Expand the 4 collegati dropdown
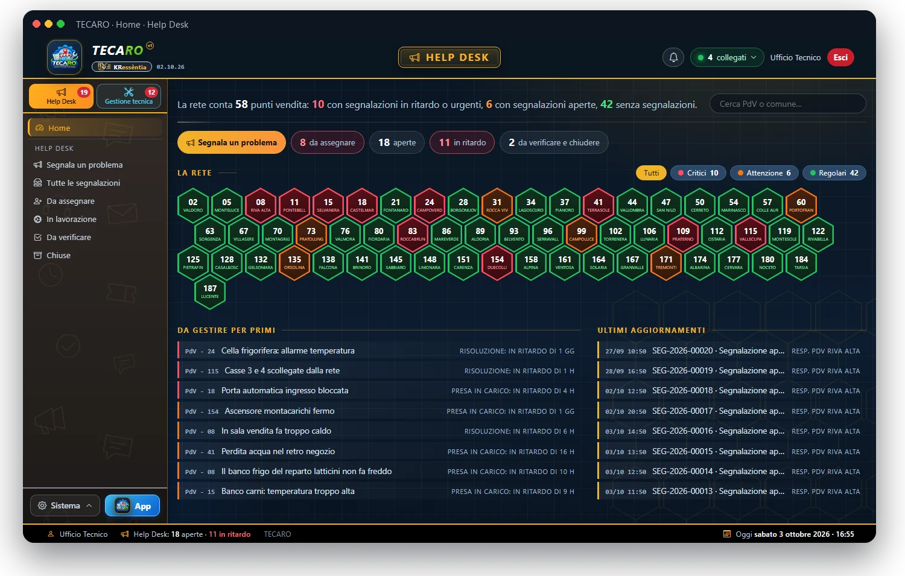 (727, 57)
